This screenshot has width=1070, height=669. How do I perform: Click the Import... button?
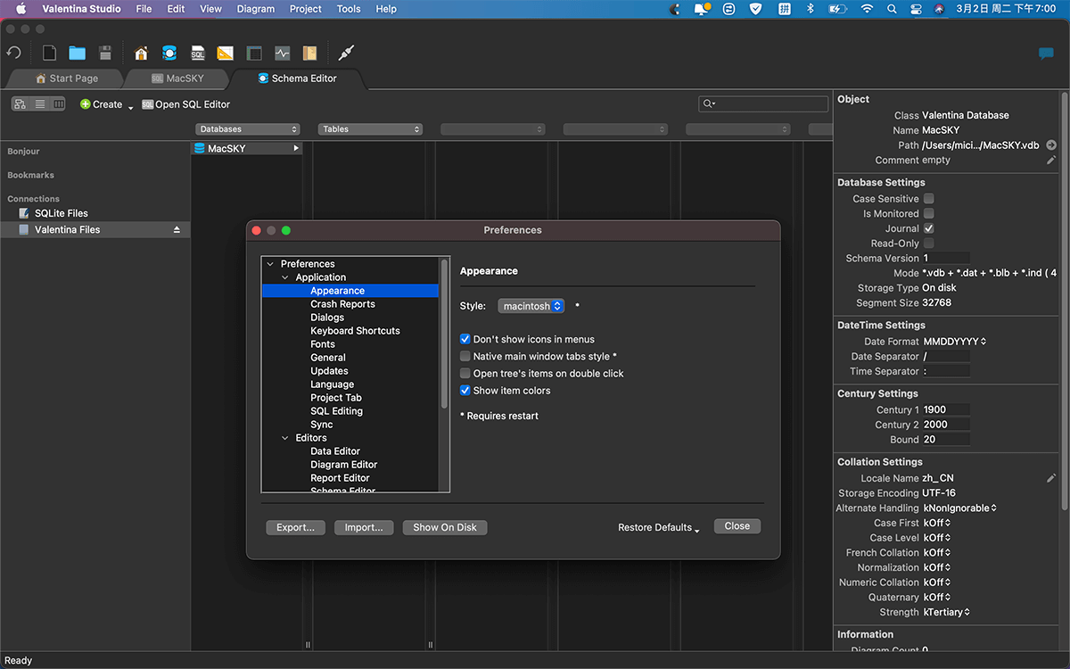coord(364,528)
